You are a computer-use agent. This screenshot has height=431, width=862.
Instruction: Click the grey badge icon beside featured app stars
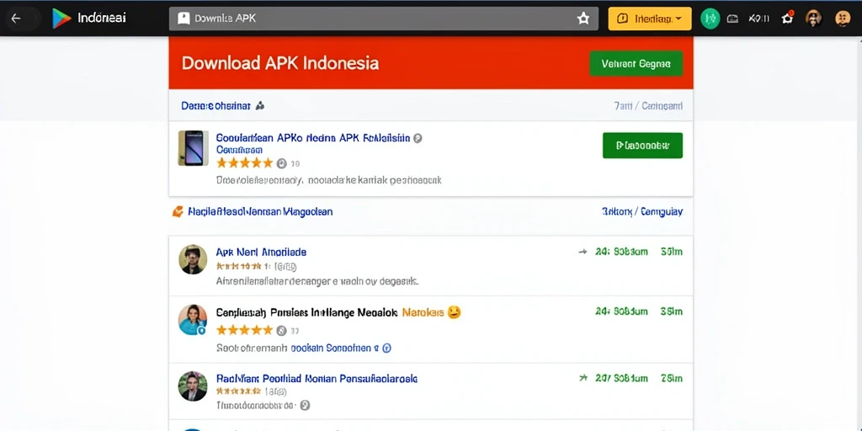tap(281, 163)
